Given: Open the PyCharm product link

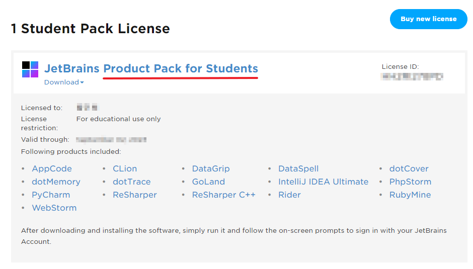Looking at the screenshot, I should [51, 195].
